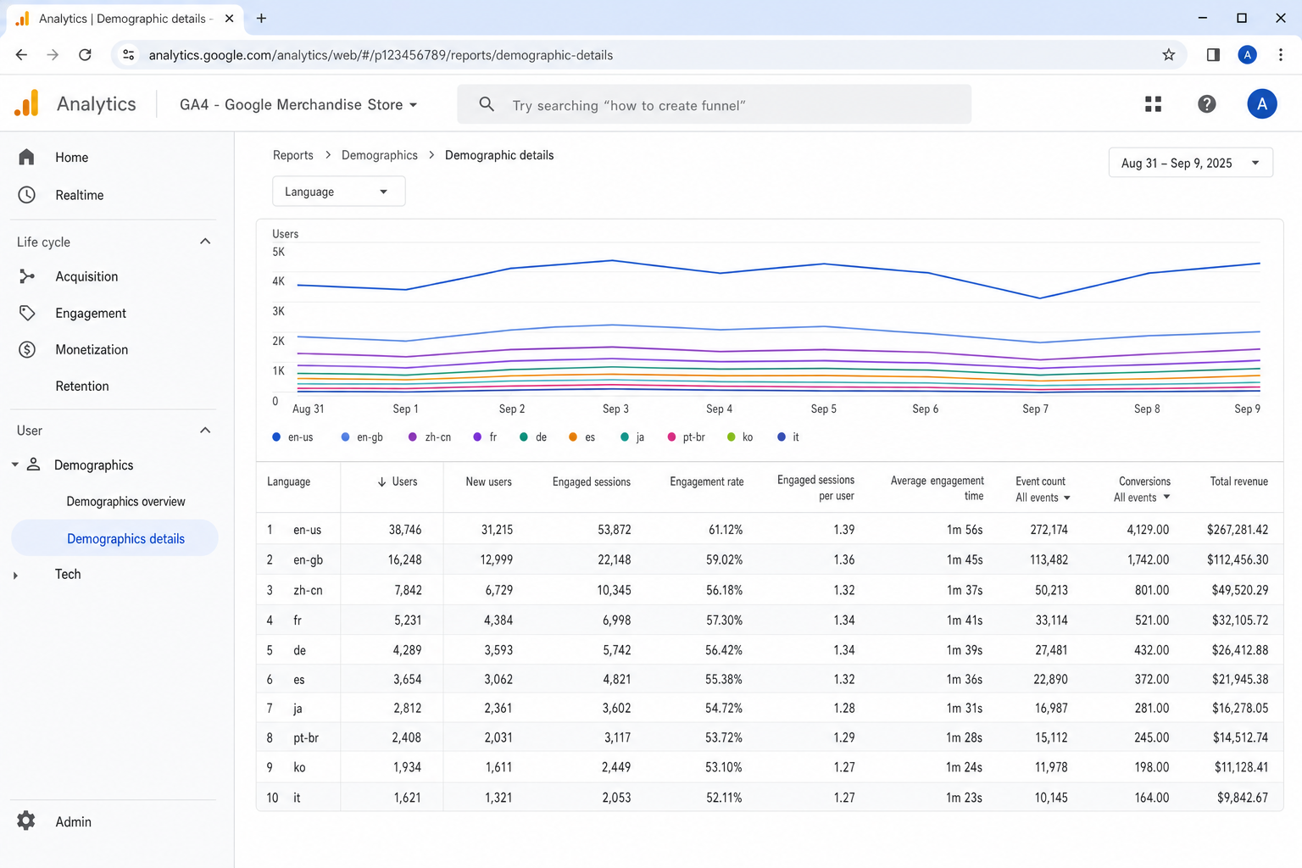Viewport: 1302px width, 868px height.
Task: Click the browser address bar URL
Action: click(381, 55)
